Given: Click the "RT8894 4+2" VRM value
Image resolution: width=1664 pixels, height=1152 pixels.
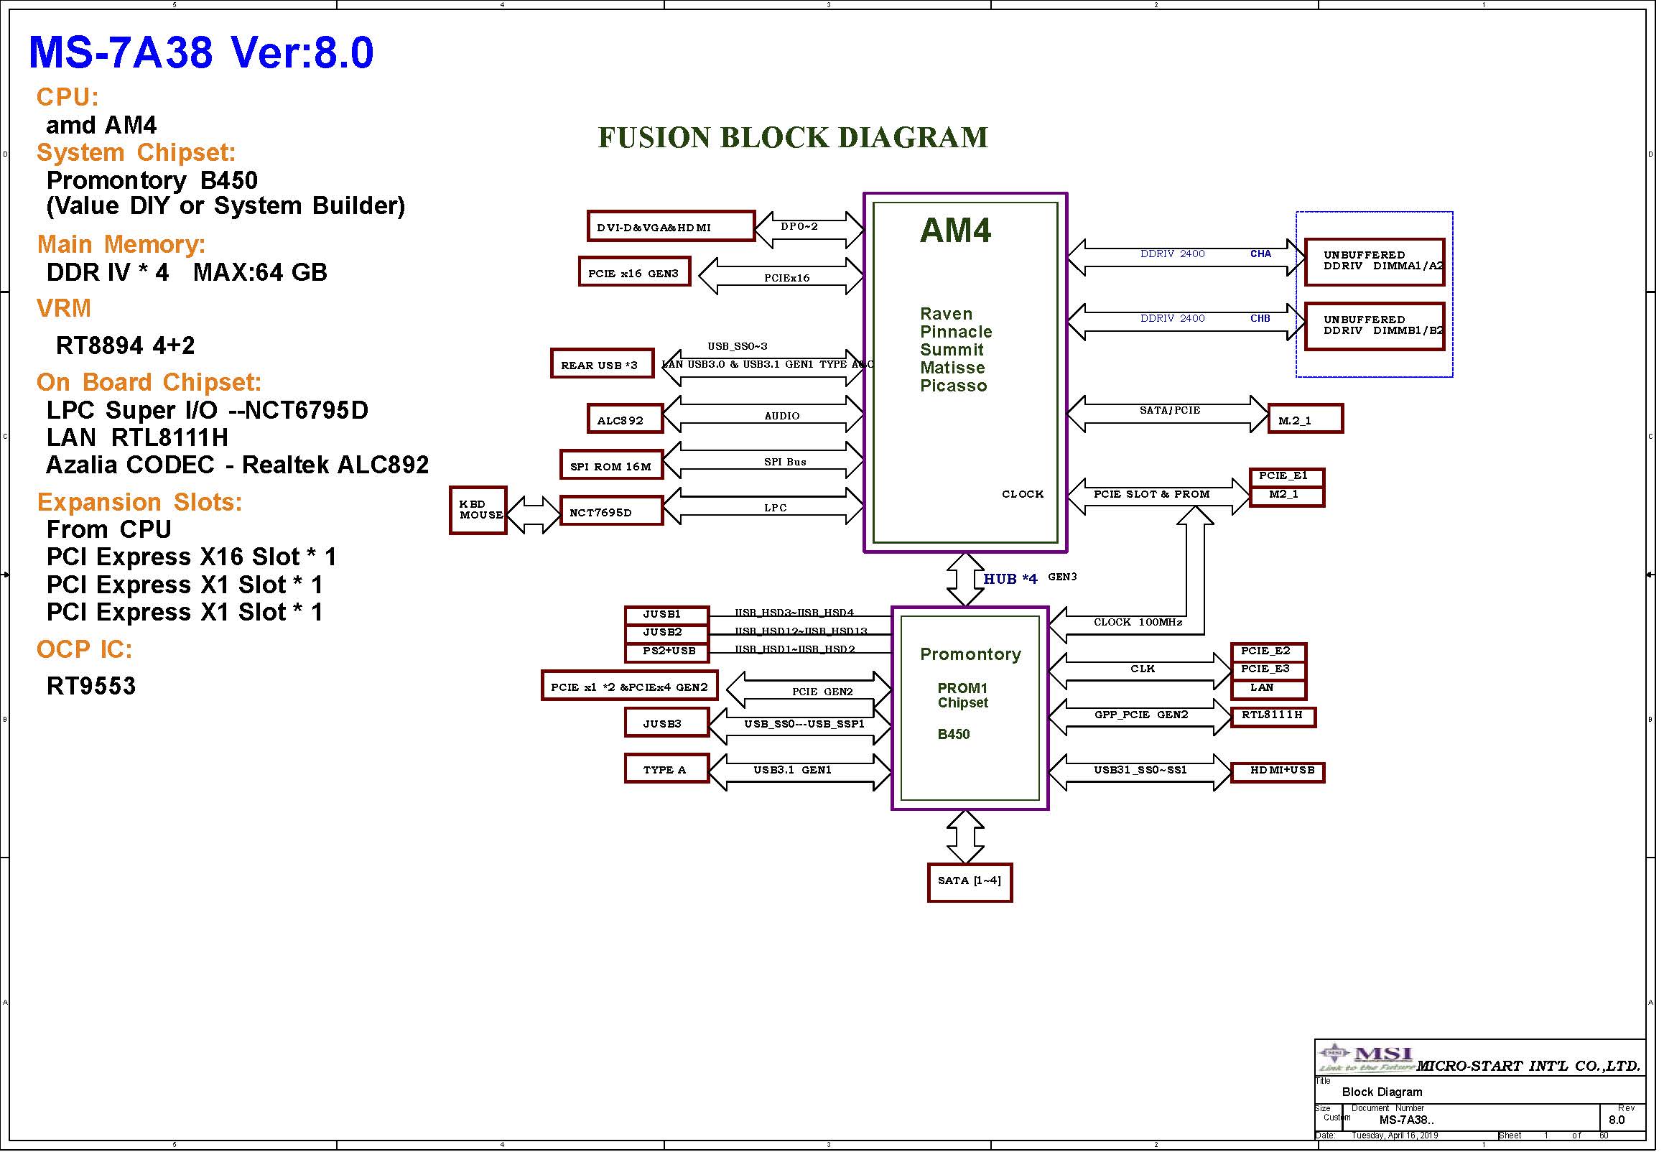Looking at the screenshot, I should coord(126,345).
